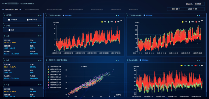Switch to the 三相差对比分析 tab
Screen dimensions: 209x99
(x=116, y=10)
